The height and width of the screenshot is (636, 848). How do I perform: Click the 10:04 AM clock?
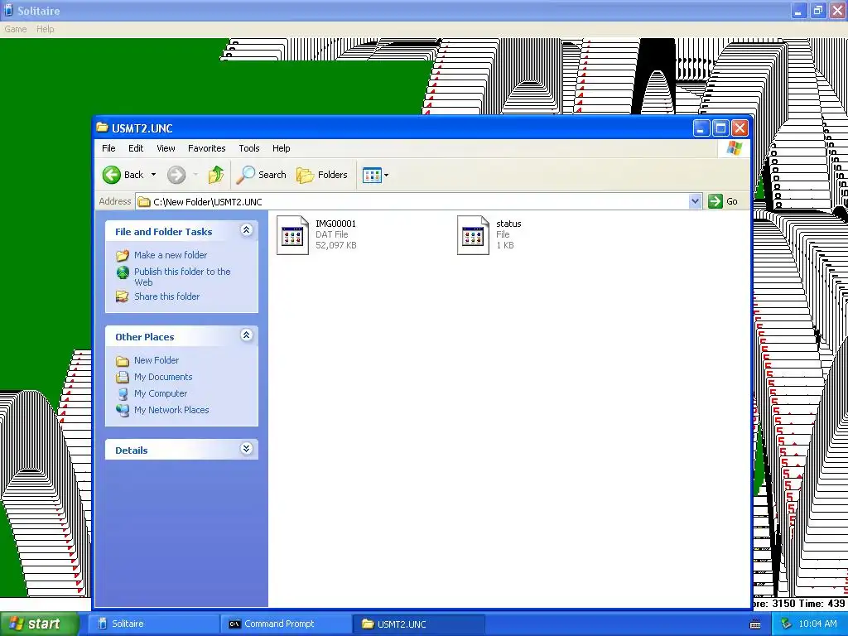[817, 624]
